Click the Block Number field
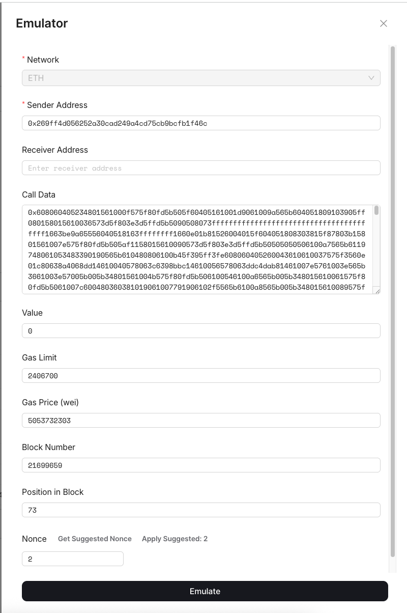The width and height of the screenshot is (407, 613). coord(201,465)
